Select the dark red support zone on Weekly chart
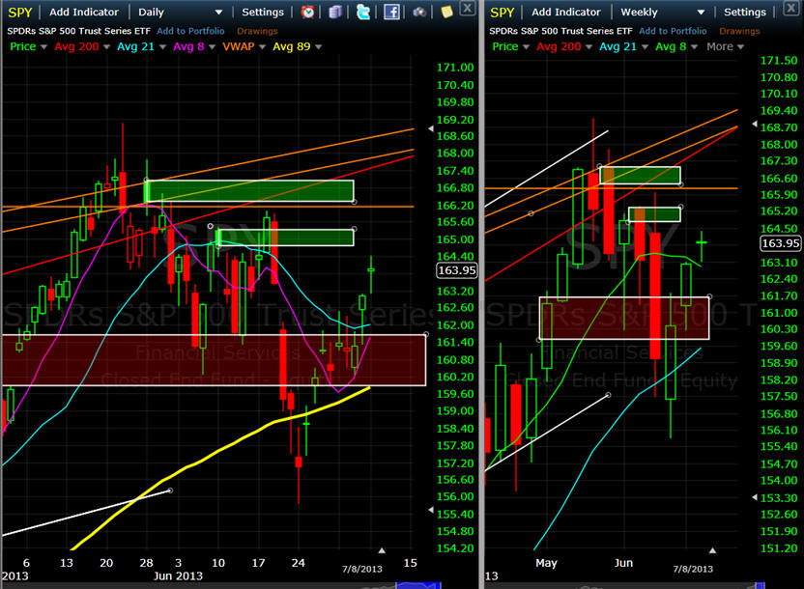 pyautogui.click(x=624, y=318)
